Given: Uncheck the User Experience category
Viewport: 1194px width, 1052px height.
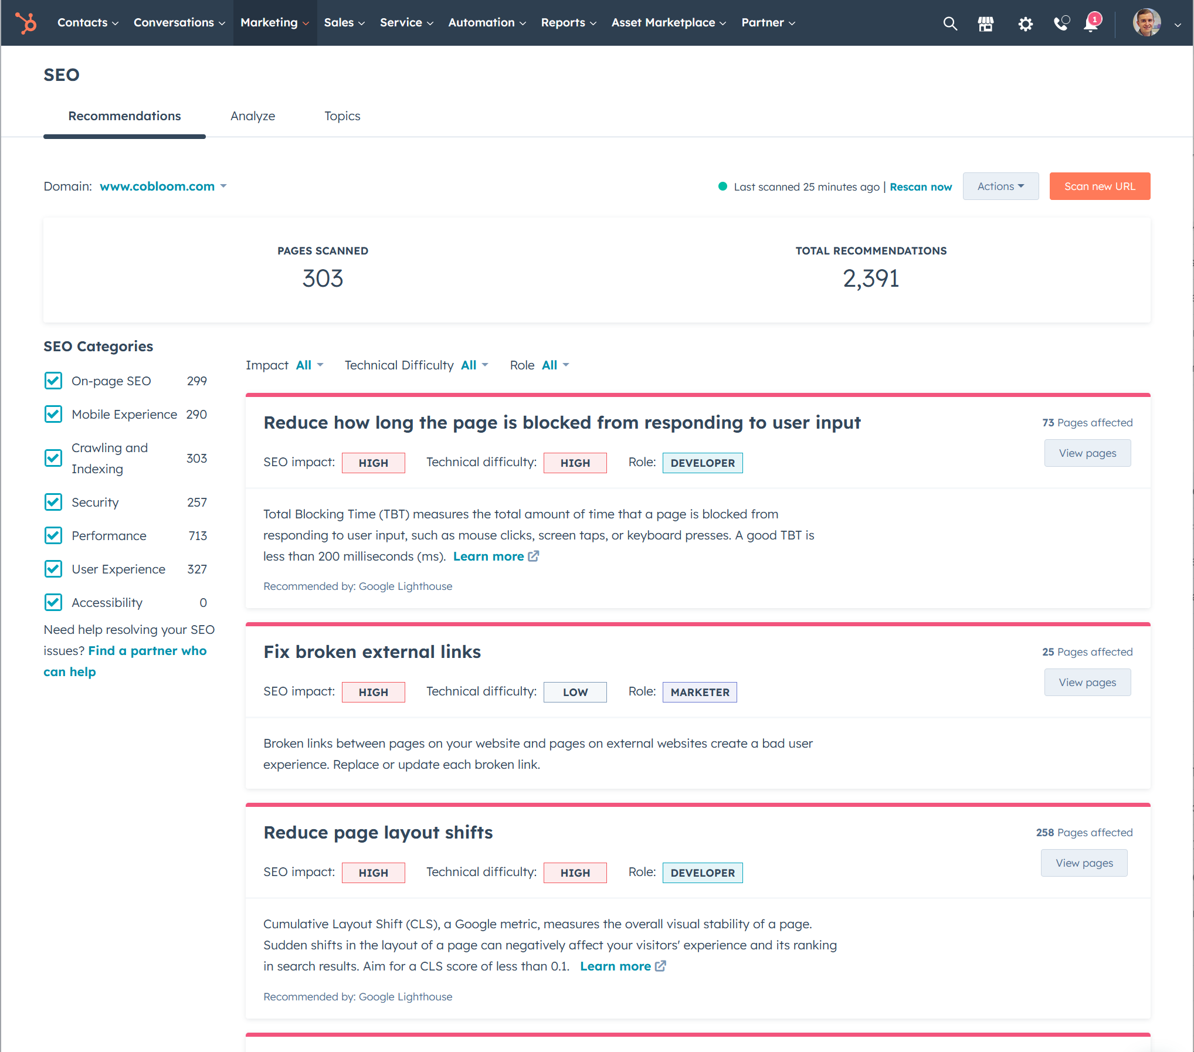Looking at the screenshot, I should pyautogui.click(x=53, y=569).
